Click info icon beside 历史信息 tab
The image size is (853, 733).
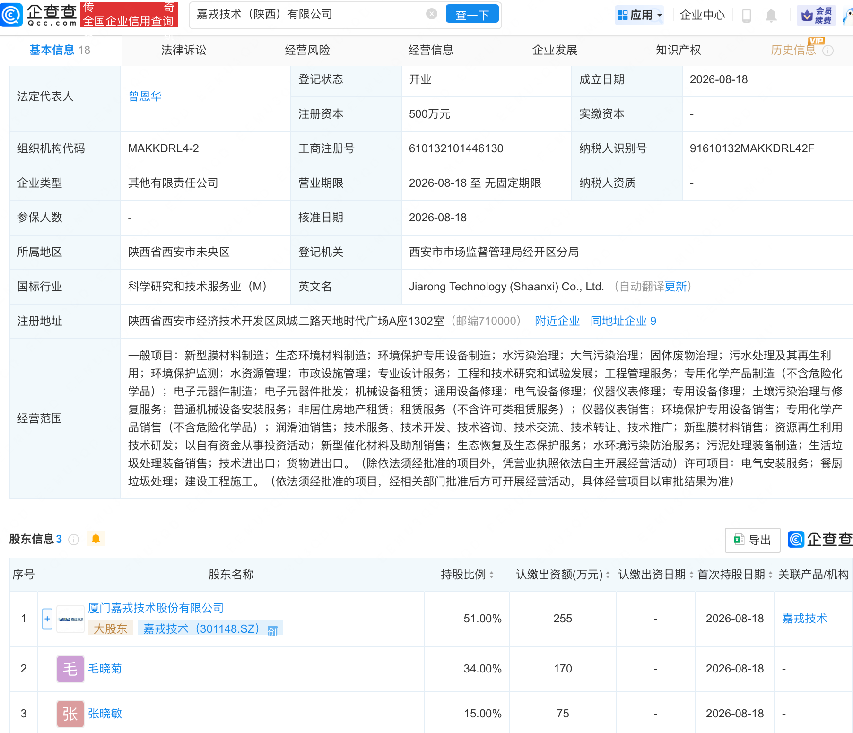tap(828, 51)
